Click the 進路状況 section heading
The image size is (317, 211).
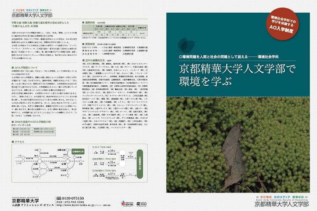(x=88, y=22)
